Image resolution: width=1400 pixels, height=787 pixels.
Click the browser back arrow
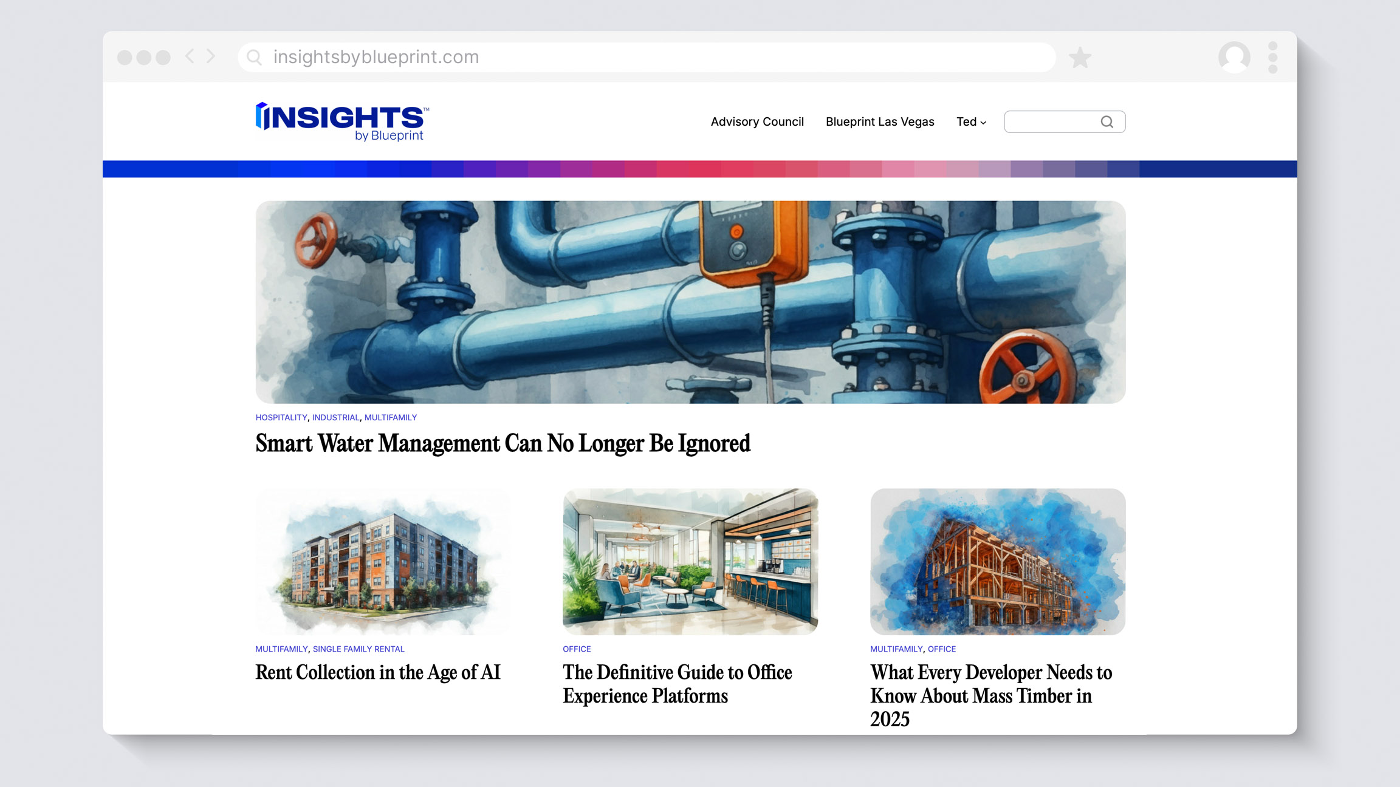[x=190, y=56]
